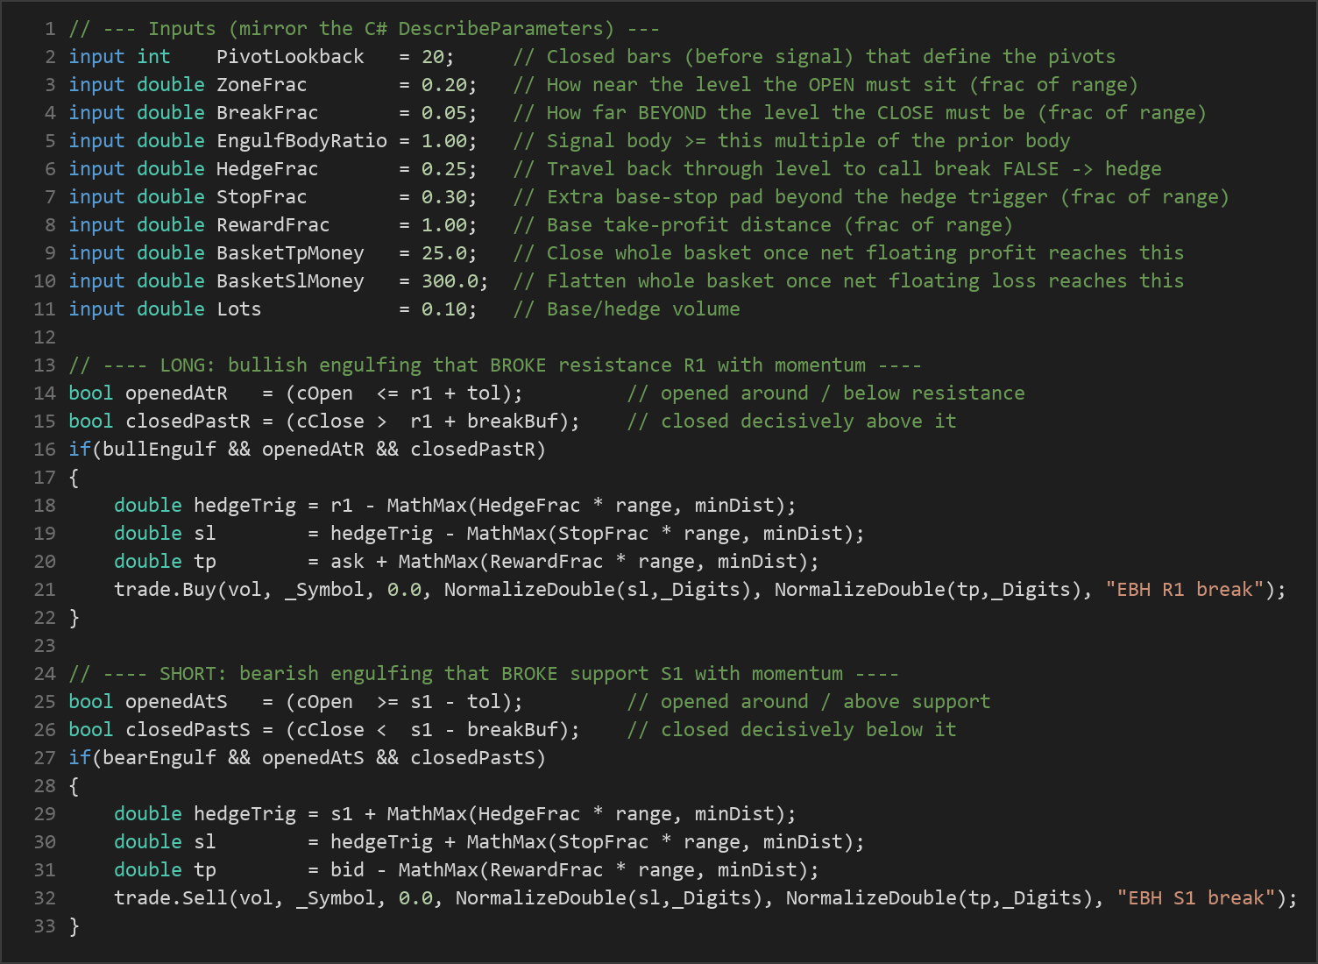Click the EngulfBodyRatio identifier
1318x964 pixels.
301,141
